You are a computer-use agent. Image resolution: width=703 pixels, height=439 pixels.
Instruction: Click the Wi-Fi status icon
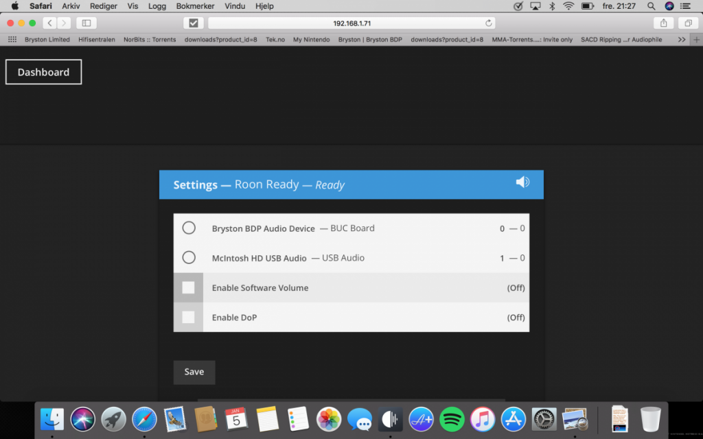click(x=568, y=5)
